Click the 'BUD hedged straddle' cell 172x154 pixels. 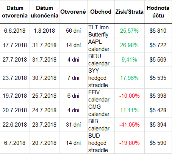101,143
